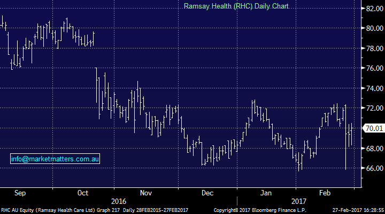Click the RHC AU Equity graph description text
Screen dimensions: 385x214
(60, 210)
